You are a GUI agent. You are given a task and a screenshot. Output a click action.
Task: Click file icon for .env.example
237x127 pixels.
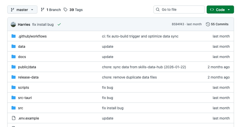click(x=14, y=118)
